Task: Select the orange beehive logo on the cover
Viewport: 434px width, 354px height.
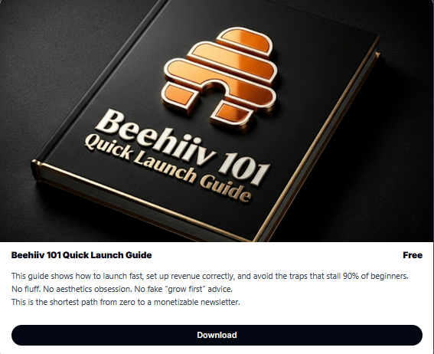Action: (219, 79)
